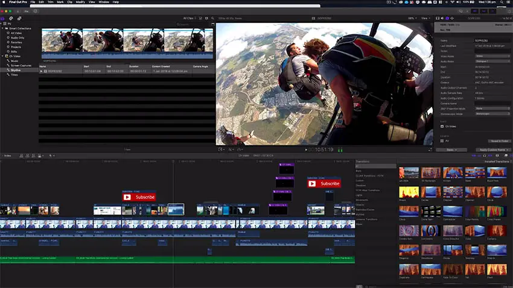Open the Window menu
513x288 pixels.
pyautogui.click(x=104, y=2)
